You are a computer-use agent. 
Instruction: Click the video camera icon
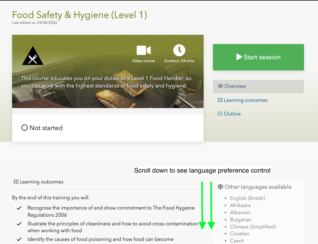point(144,50)
